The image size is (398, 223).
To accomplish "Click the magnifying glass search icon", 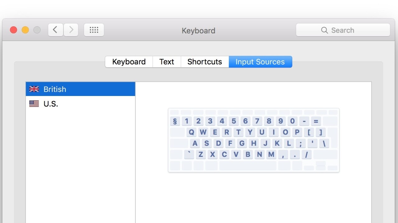I will tap(324, 30).
